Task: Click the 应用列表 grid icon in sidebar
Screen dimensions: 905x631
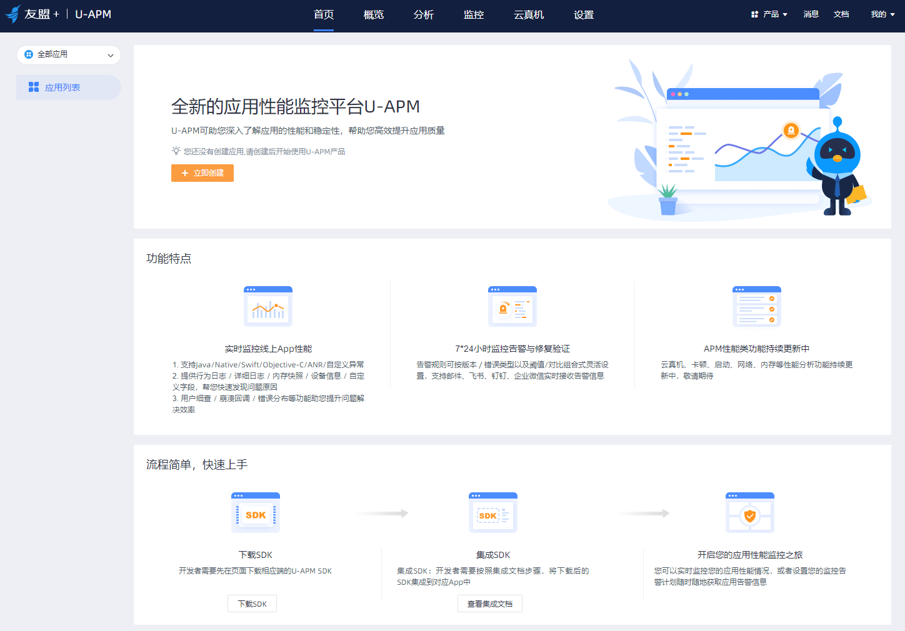Action: pos(33,87)
